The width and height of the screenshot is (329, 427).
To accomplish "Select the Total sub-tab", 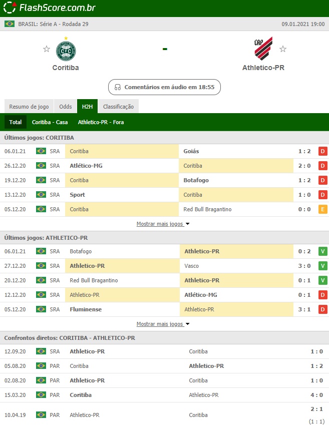I will point(16,122).
